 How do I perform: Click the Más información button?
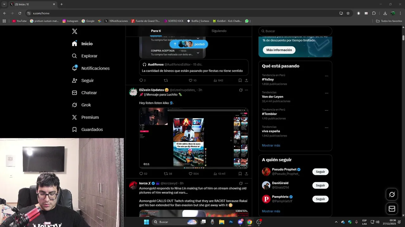click(x=279, y=50)
